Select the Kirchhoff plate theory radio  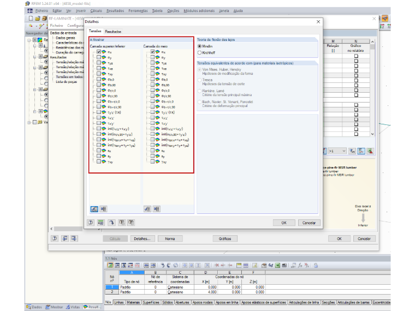pos(199,52)
